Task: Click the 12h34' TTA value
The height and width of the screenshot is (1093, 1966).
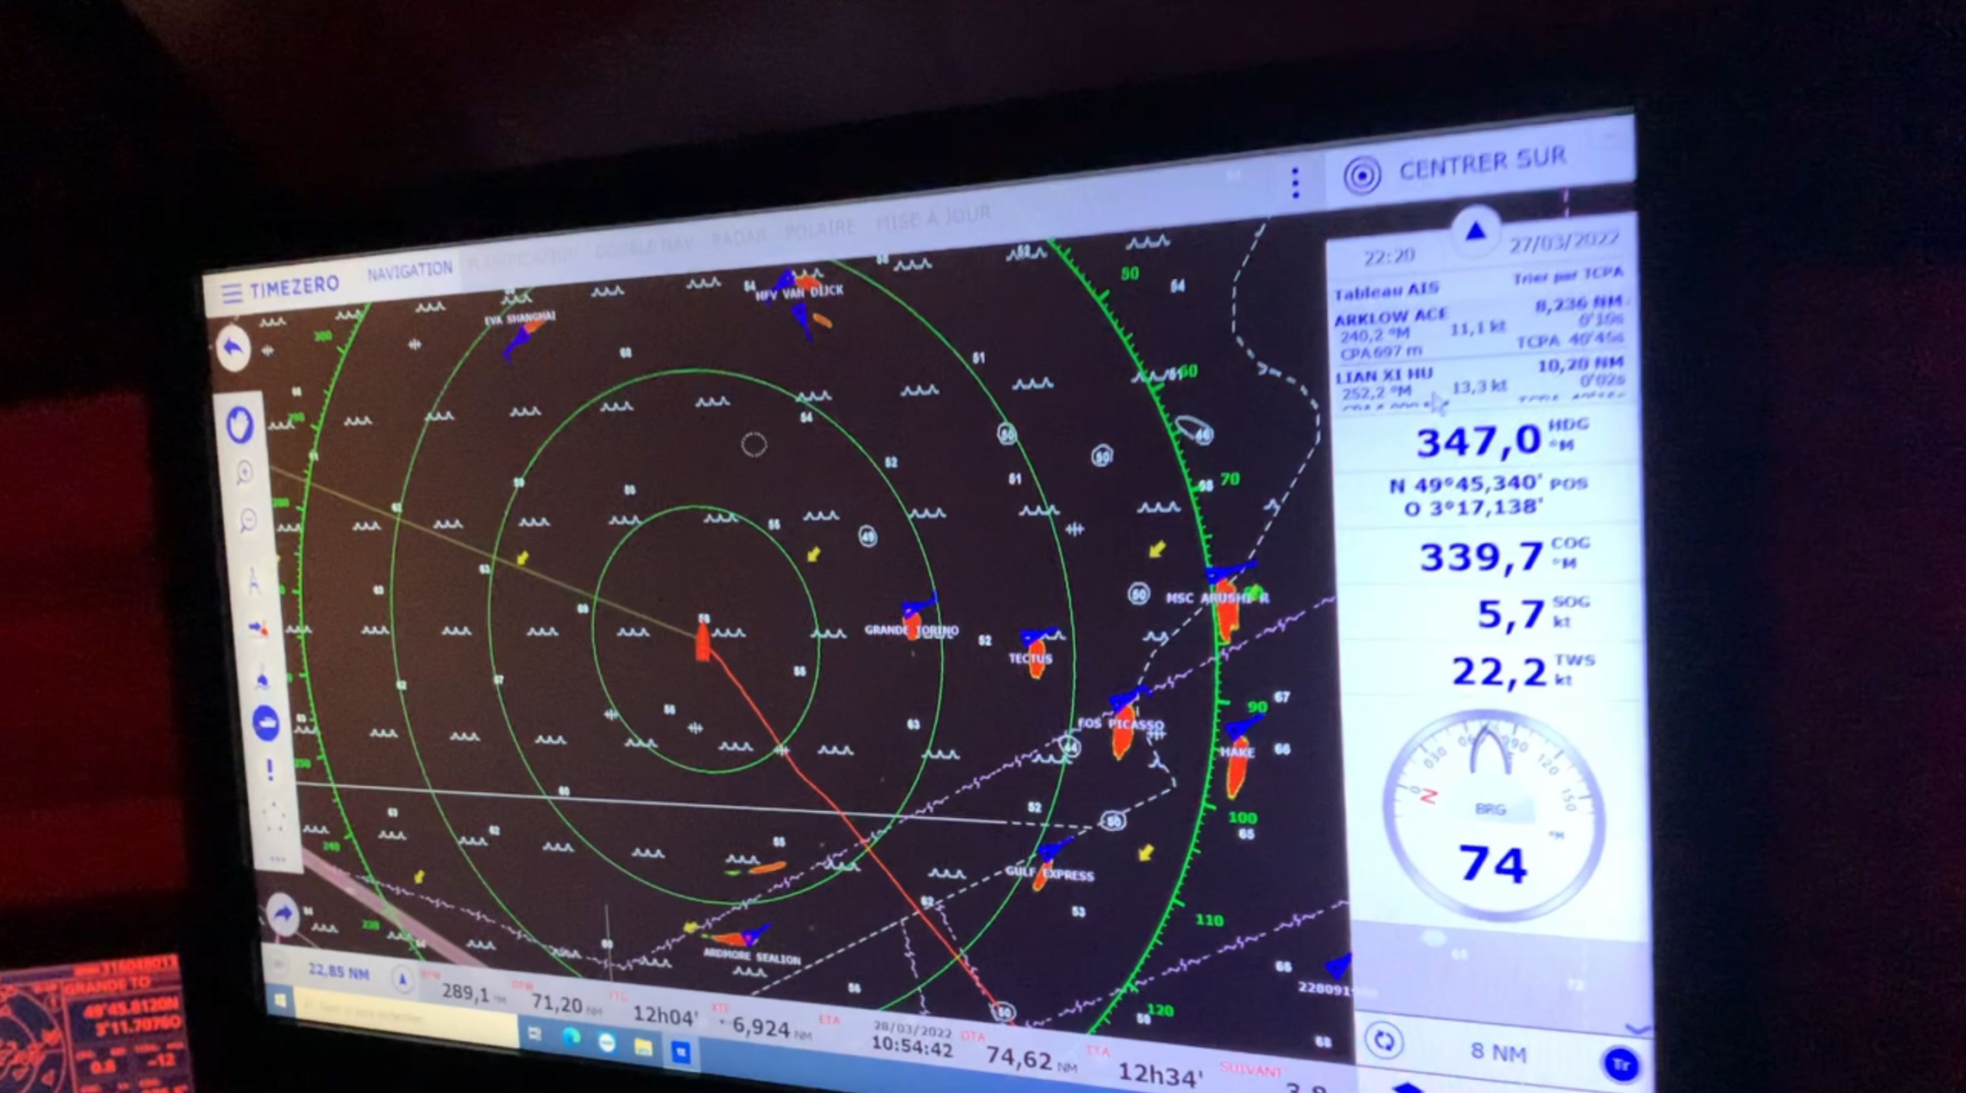Action: (1160, 1075)
